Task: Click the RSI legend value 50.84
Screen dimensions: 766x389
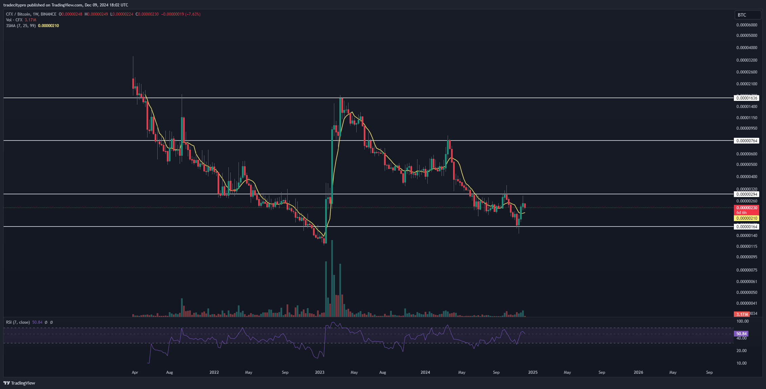Action: [x=37, y=322]
